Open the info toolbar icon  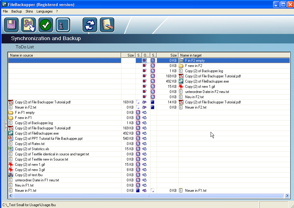(x=63, y=25)
